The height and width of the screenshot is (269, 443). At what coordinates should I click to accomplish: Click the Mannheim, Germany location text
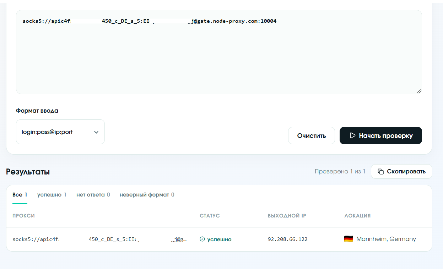386,239
